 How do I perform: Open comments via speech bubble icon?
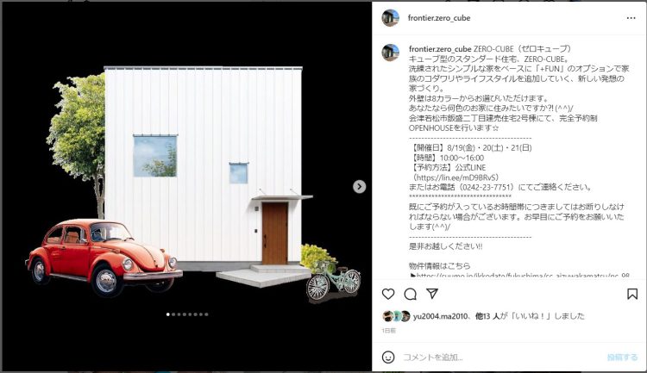click(x=410, y=294)
